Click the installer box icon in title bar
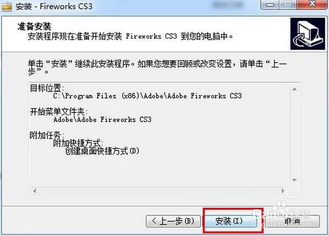329x236 pixels. 6,7
